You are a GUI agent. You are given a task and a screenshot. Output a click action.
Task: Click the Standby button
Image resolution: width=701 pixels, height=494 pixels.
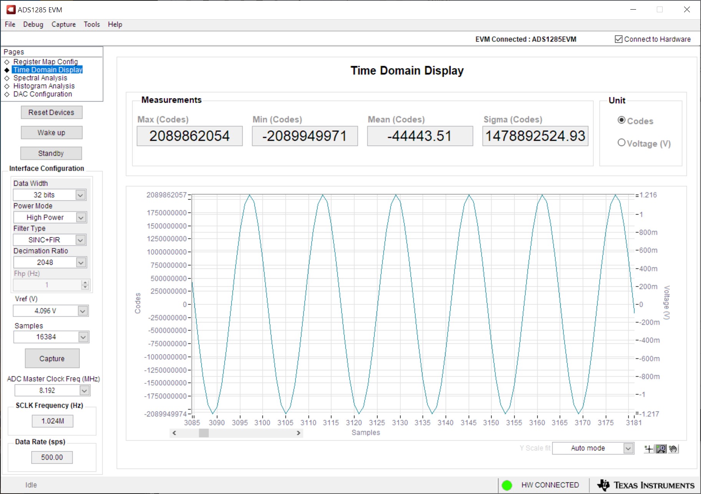(51, 153)
